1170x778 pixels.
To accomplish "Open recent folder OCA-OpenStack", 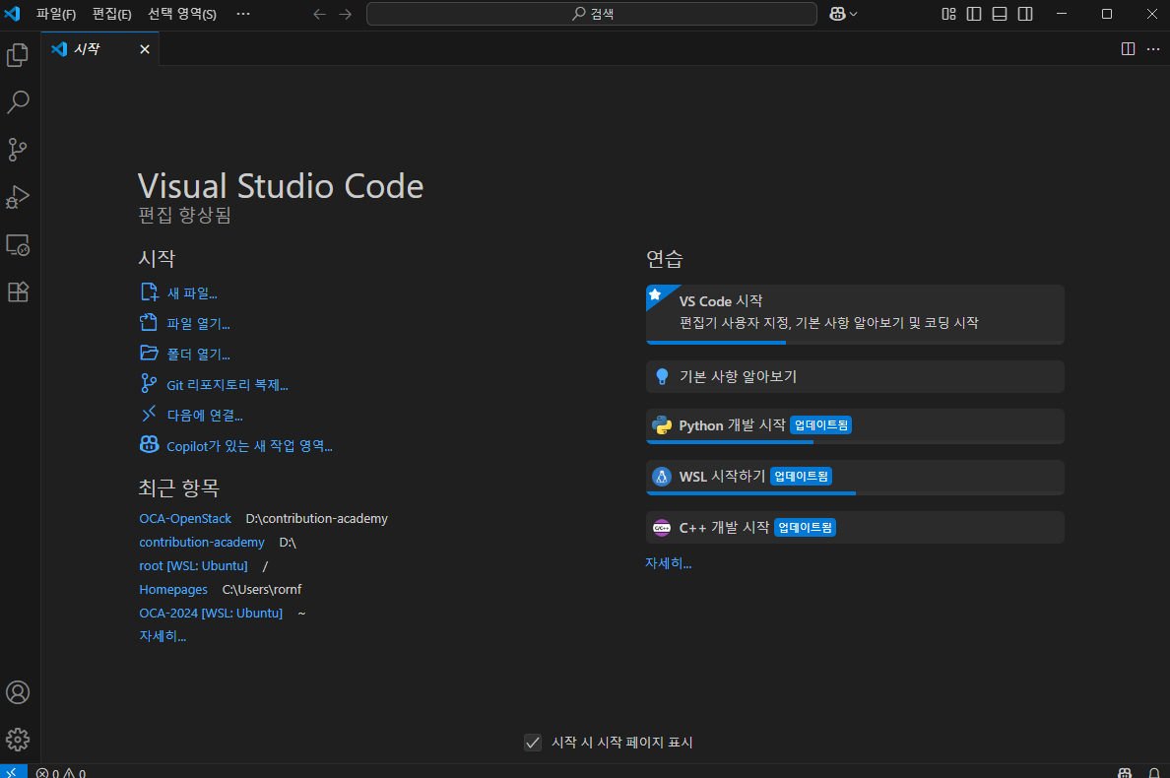I will (x=185, y=518).
